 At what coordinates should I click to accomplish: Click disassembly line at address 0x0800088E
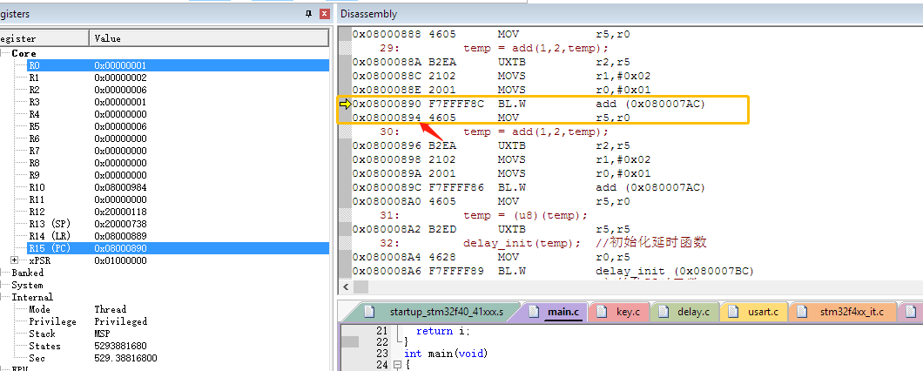click(502, 90)
